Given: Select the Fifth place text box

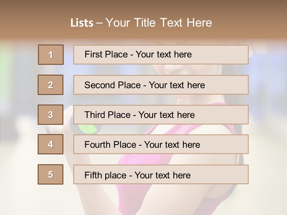Looking at the screenshot, I should click(161, 174).
